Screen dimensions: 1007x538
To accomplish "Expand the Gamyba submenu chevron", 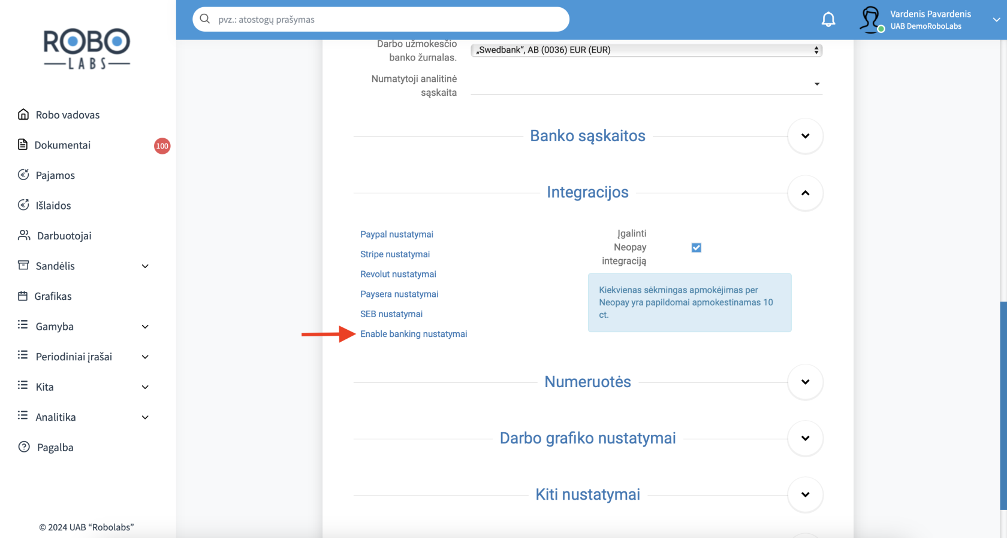I will pyautogui.click(x=145, y=327).
